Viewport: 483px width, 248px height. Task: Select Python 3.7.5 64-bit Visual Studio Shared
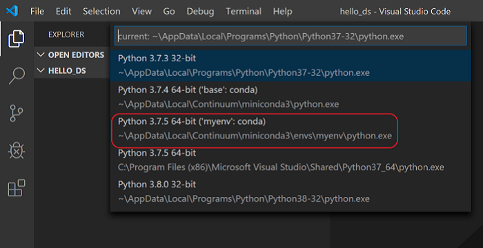point(290,161)
